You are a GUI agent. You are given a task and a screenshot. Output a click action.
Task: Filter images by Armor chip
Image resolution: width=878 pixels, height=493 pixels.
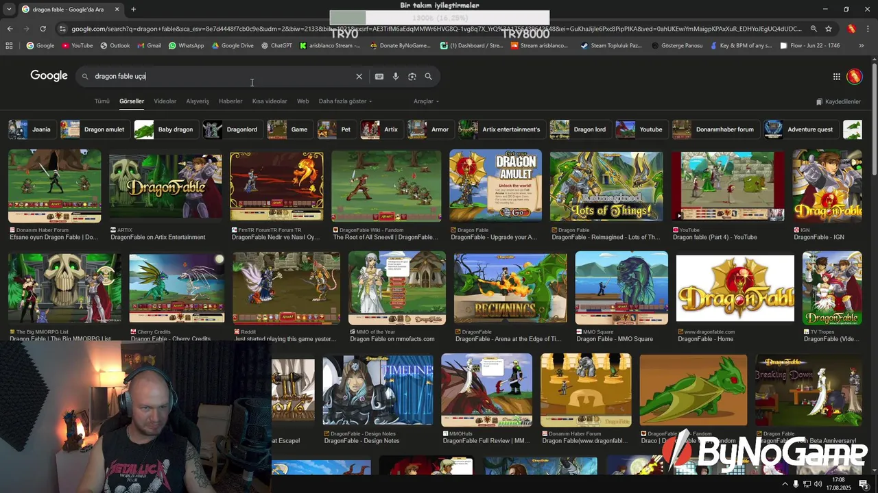(x=429, y=129)
